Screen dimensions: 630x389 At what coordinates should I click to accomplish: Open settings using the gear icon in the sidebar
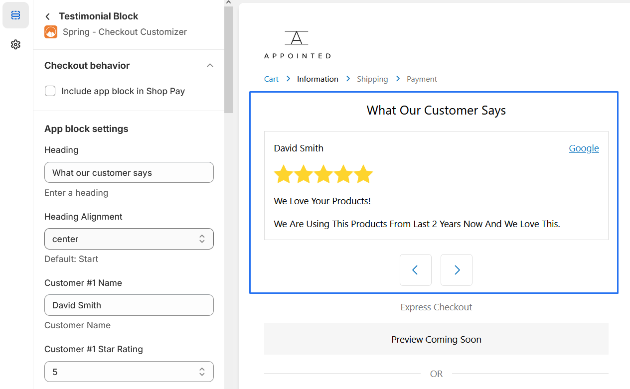(15, 44)
